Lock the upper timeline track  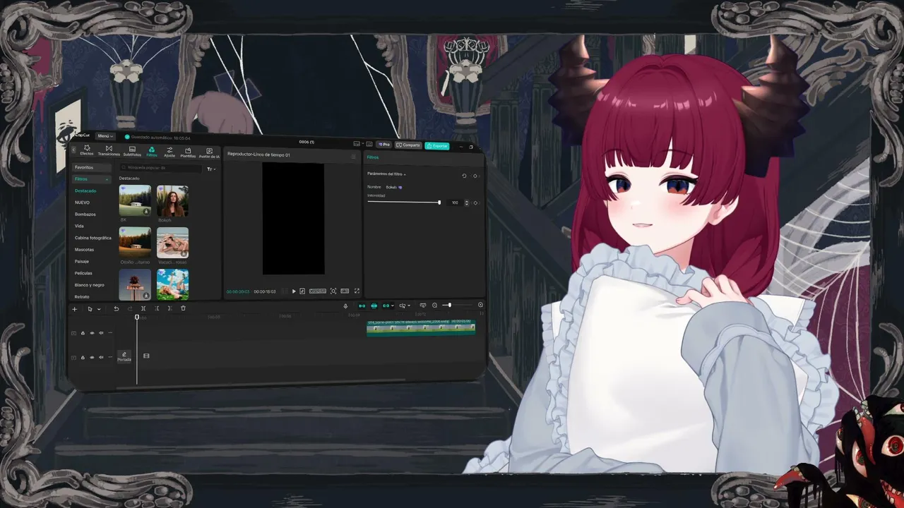(x=83, y=333)
